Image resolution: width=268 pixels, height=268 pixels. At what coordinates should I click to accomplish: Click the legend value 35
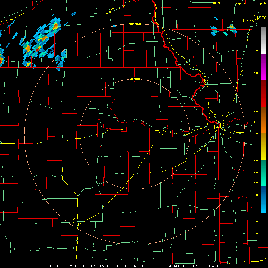(256, 147)
